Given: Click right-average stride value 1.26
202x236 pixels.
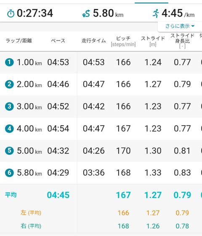Looking at the screenshot, I should [x=153, y=226].
